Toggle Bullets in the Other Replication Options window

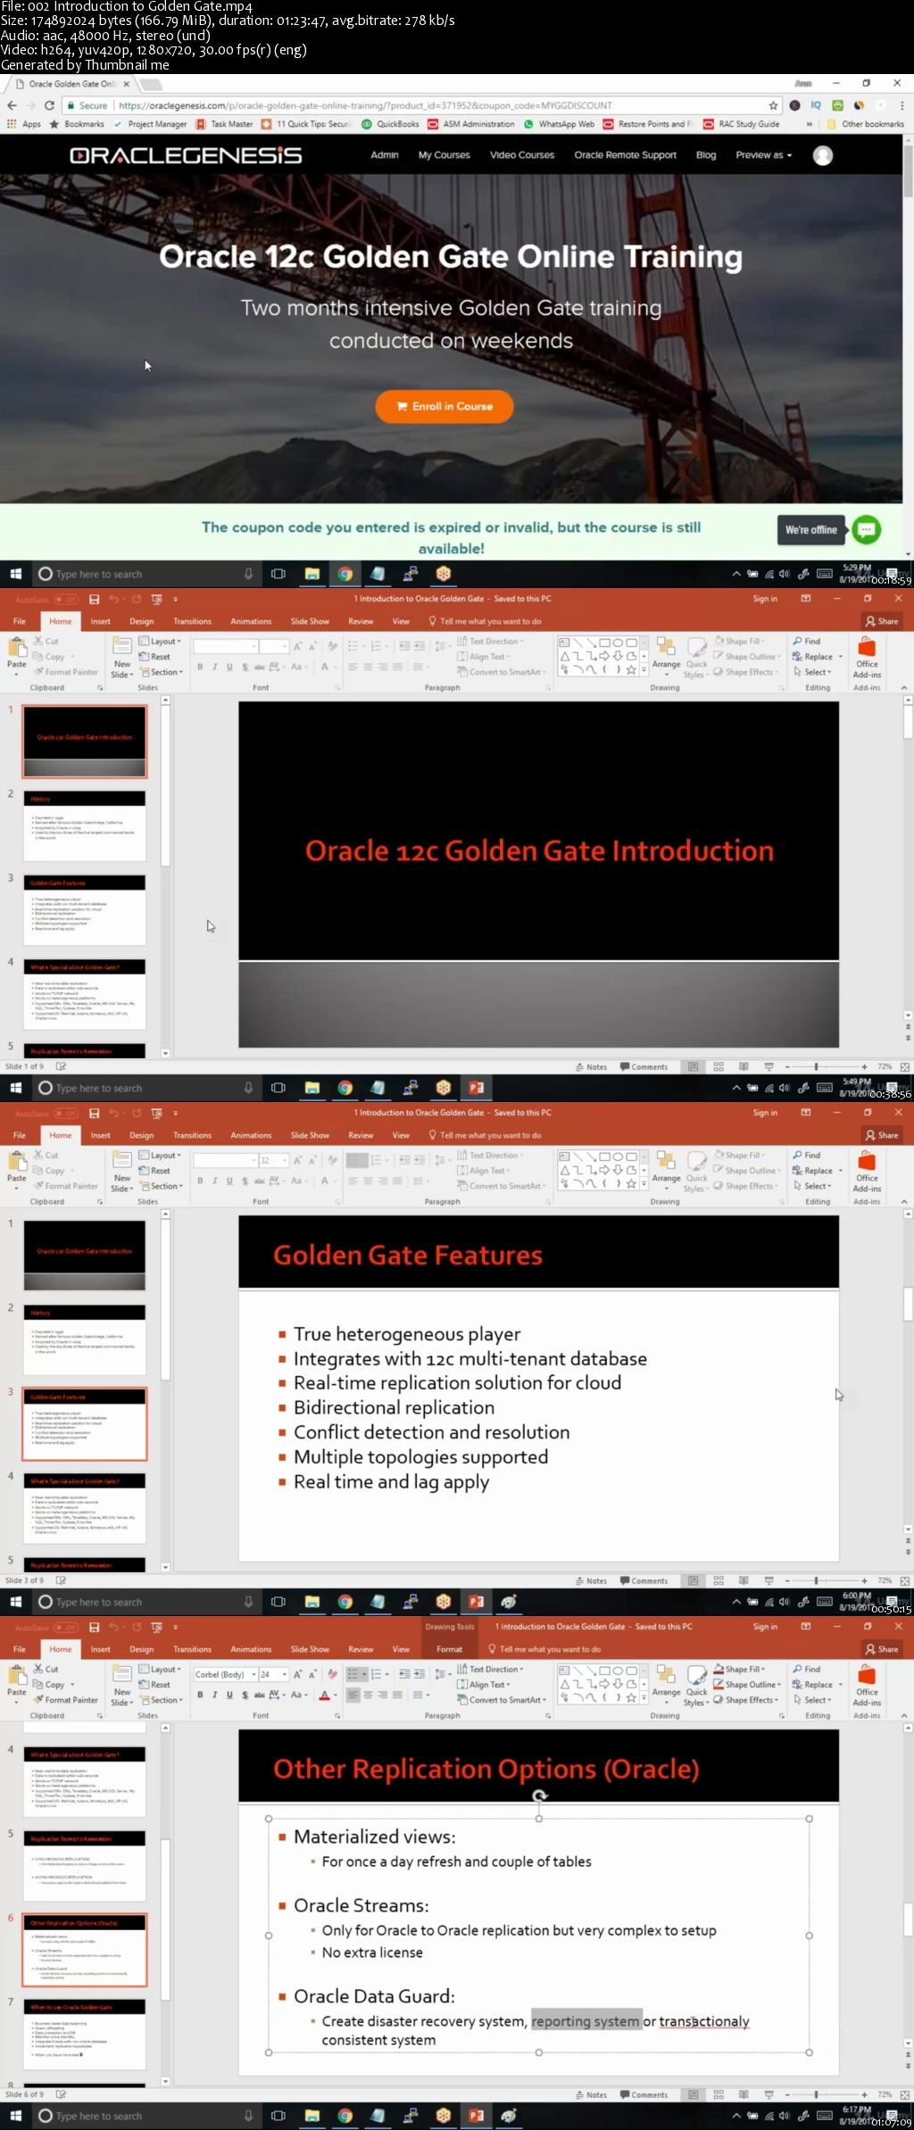point(353,1674)
